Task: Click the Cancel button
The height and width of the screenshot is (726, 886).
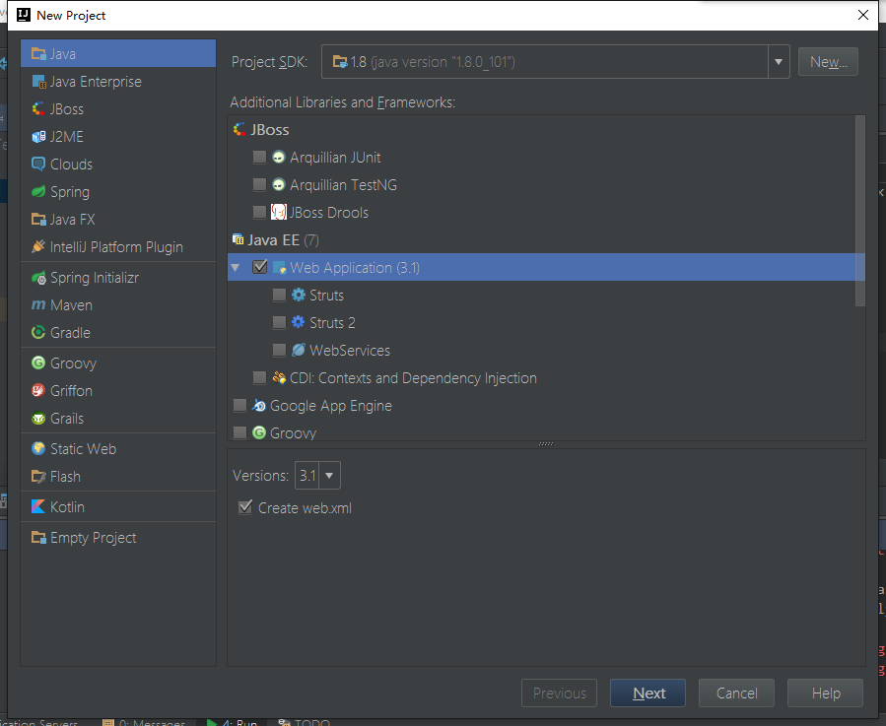Action: [x=736, y=693]
